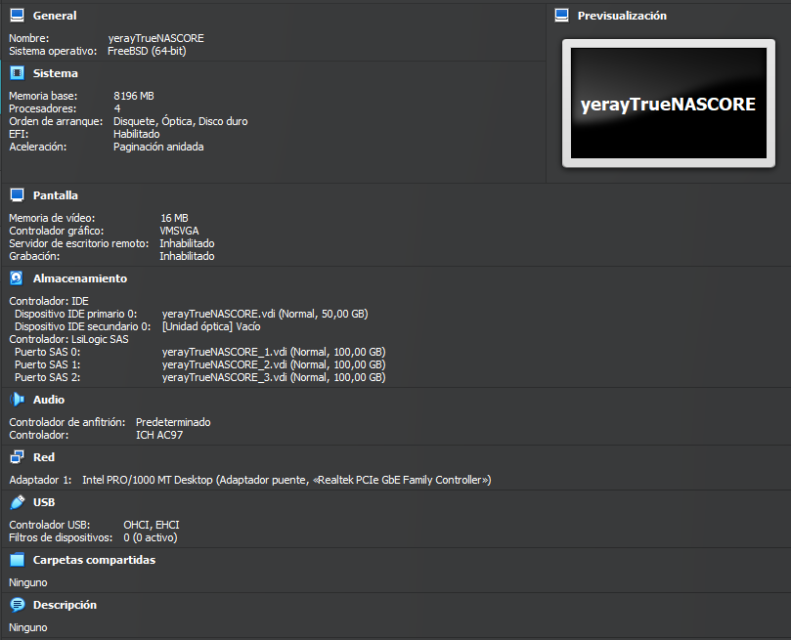This screenshot has width=791, height=640.
Task: Click yerayTrueNASCORE.vdi 50,00 GB disk entry
Action: click(x=265, y=314)
